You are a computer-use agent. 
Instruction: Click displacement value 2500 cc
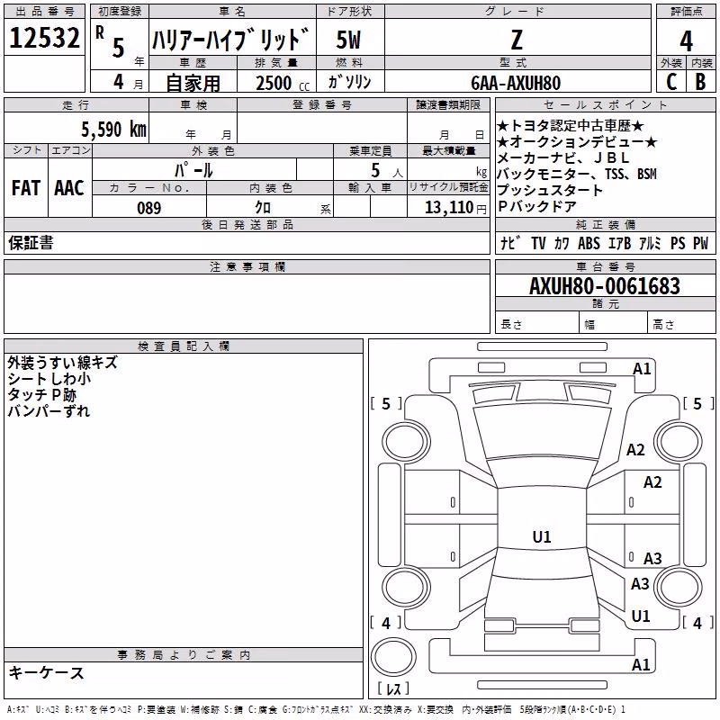pyautogui.click(x=283, y=83)
